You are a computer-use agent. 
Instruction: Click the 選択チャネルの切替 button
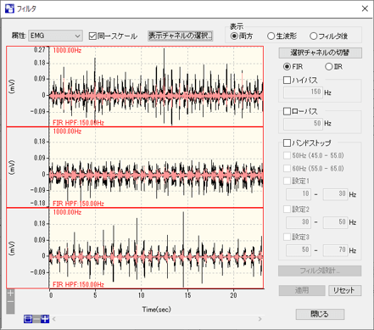click(320, 53)
